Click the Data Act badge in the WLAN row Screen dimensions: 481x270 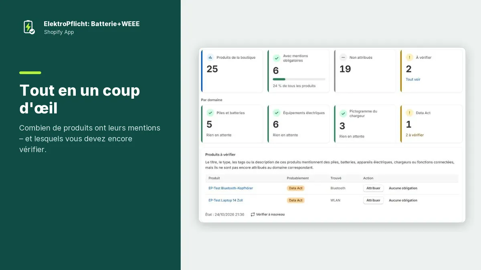pyautogui.click(x=296, y=200)
